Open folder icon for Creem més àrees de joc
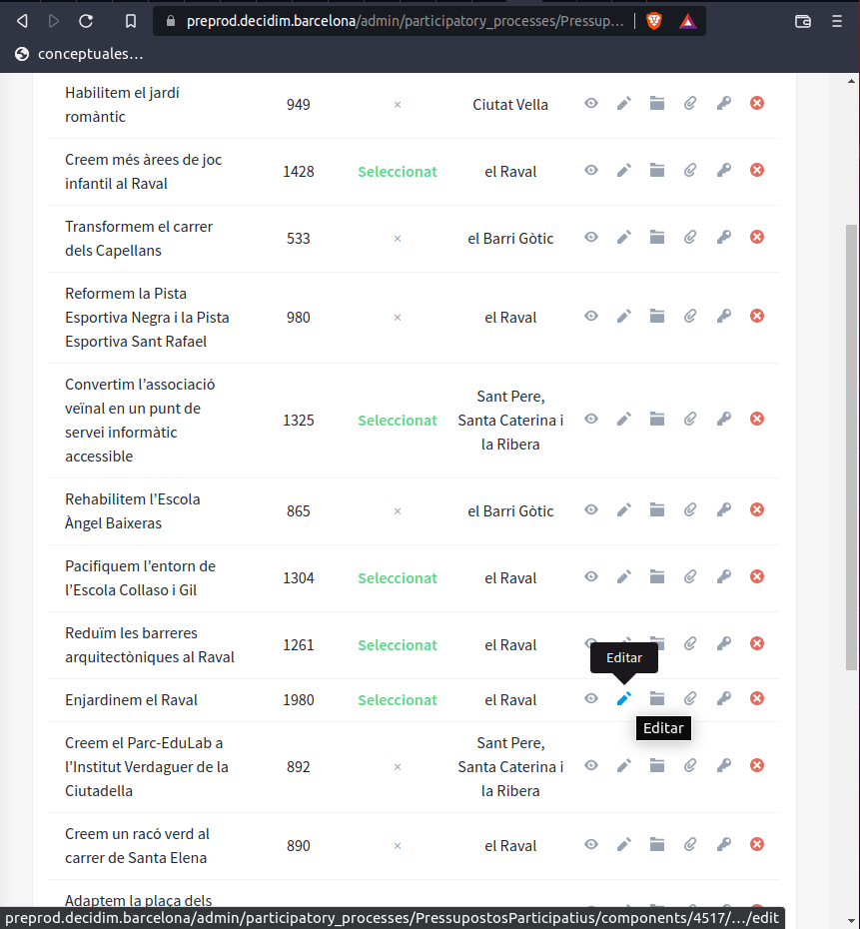Viewport: 860px width, 929px height. [657, 171]
